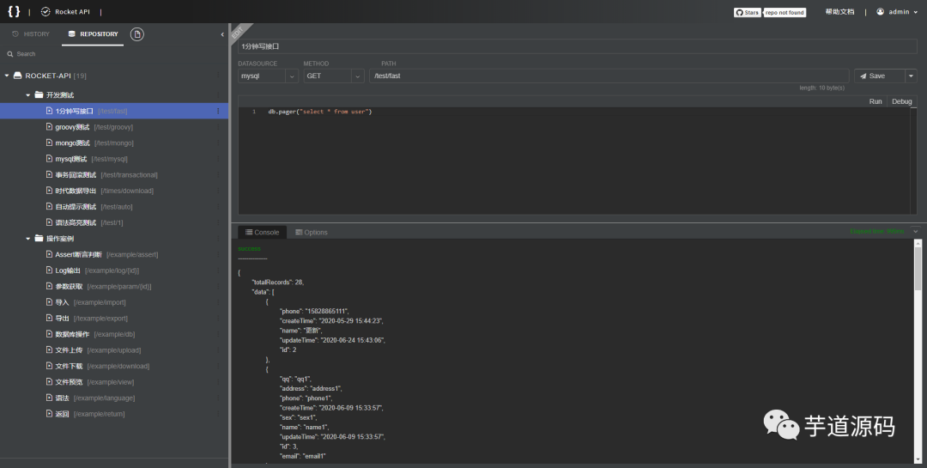Click the Rocket API title text

tap(72, 12)
